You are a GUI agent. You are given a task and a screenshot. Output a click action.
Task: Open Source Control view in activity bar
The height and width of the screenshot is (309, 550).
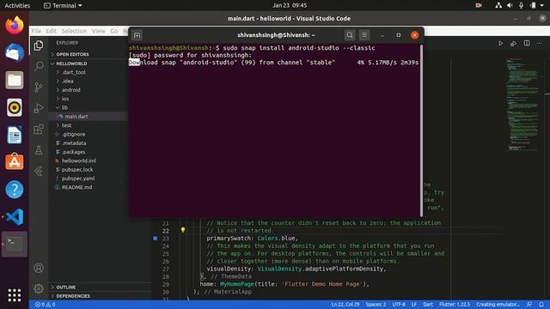(x=39, y=87)
